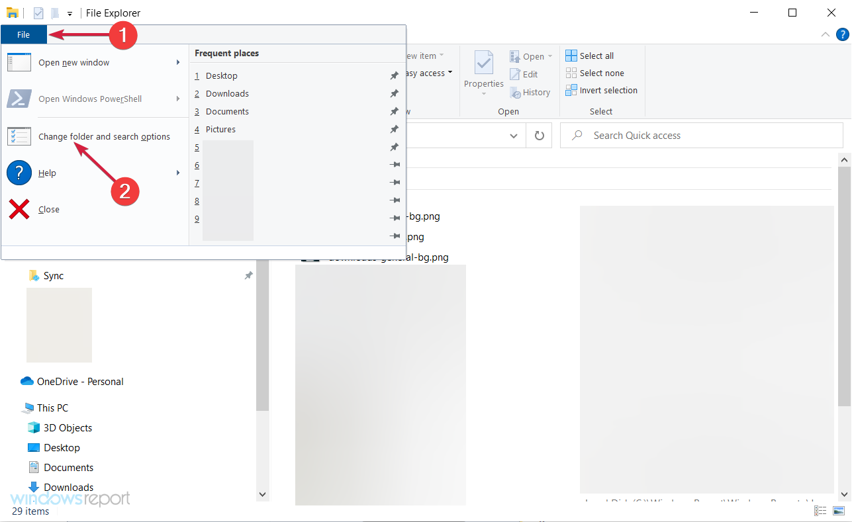Toggle the pin for frequent place 5
Screen dimensions: 852x522
pos(395,148)
